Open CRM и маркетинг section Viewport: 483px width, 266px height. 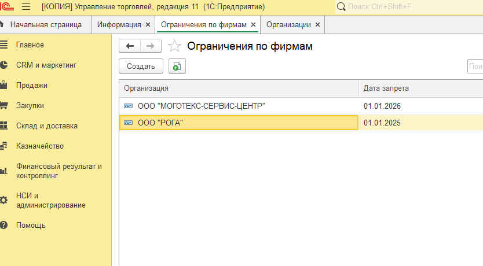coord(46,65)
